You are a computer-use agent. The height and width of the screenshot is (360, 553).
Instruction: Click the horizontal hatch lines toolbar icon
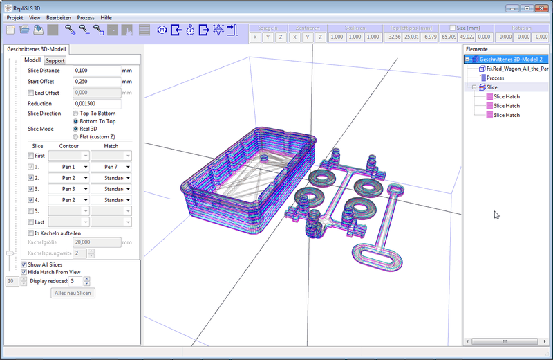pyautogui.click(x=144, y=30)
